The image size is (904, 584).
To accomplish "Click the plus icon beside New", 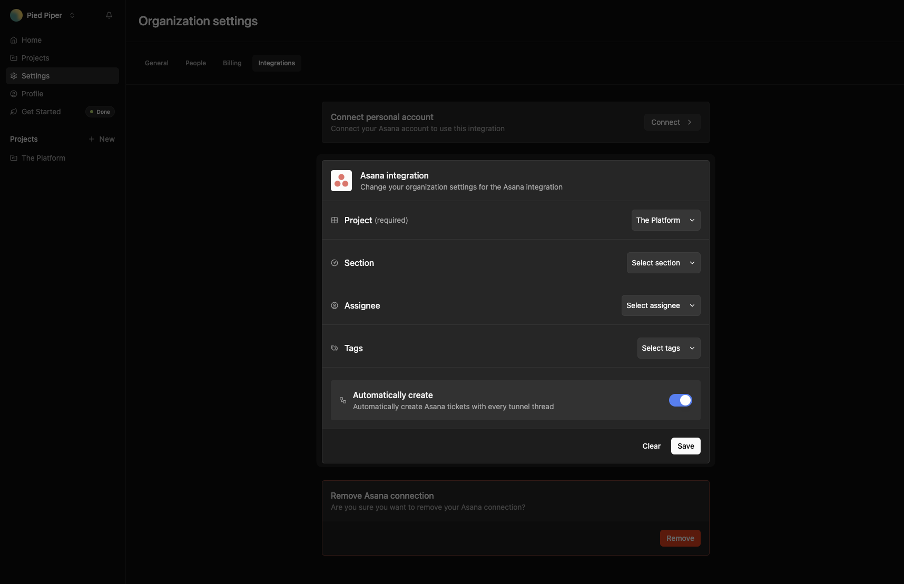I will tap(92, 139).
